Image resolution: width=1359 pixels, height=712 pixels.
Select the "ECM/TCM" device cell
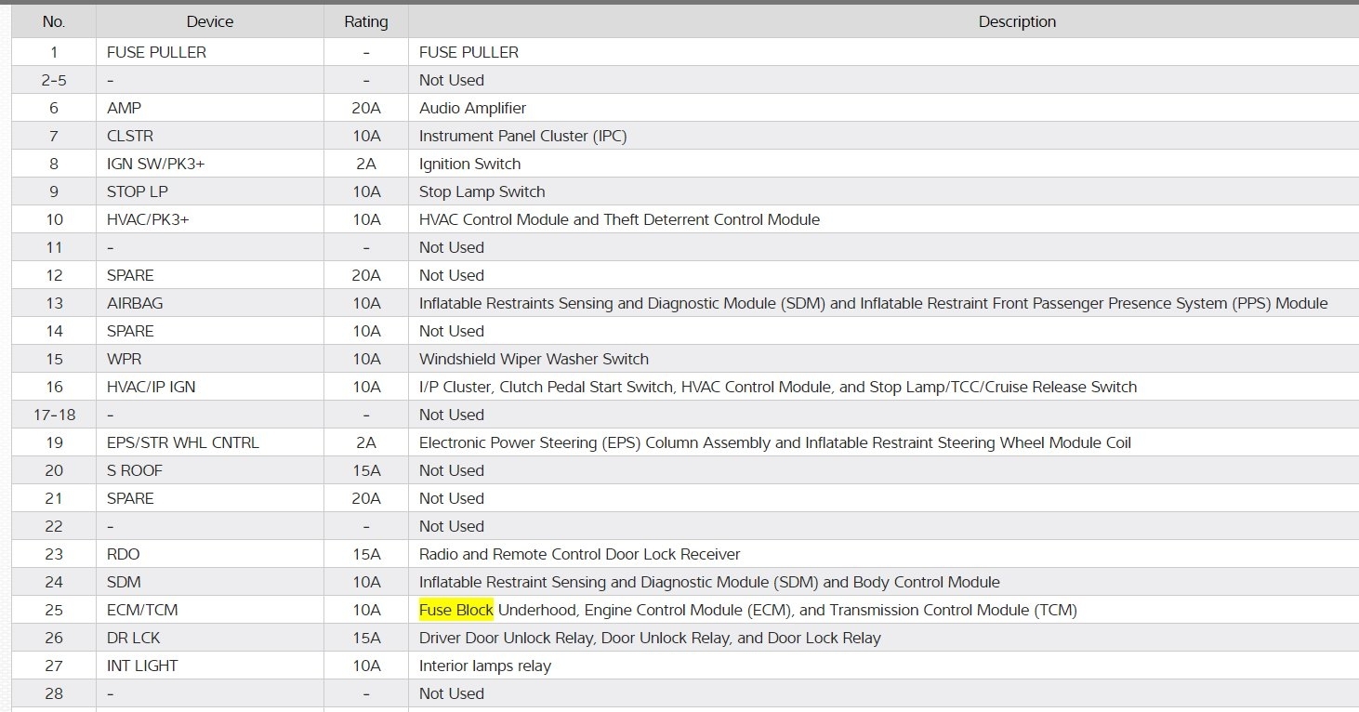[142, 610]
